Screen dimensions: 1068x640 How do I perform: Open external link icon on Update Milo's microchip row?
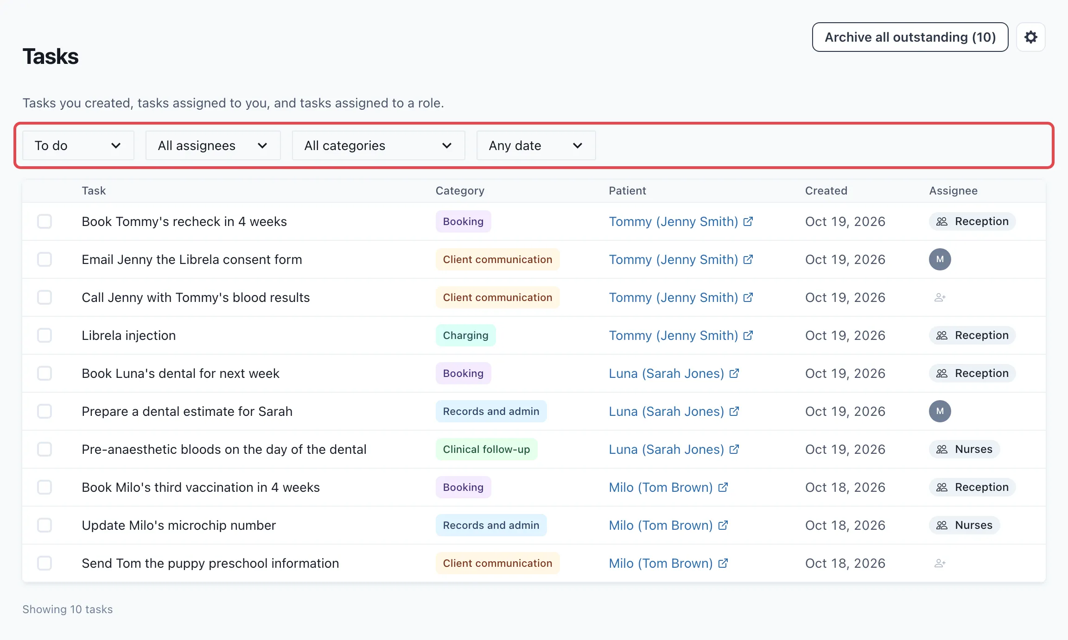723,525
